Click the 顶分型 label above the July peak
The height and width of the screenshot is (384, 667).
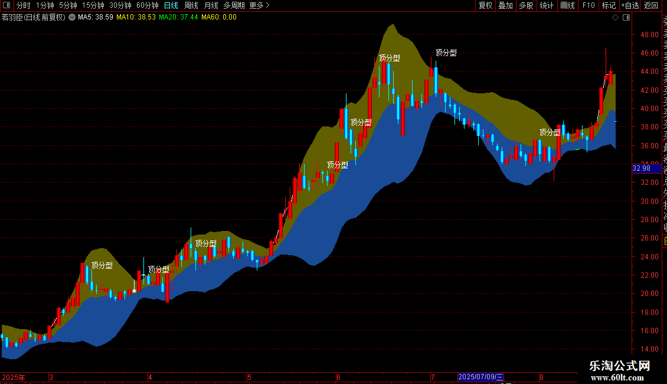(x=446, y=53)
